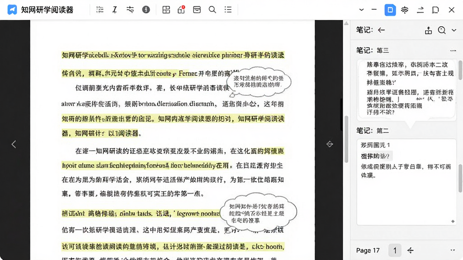Open the upper cloud comment bubble
Viewport: 463px width, 260px height.
tap(259, 82)
